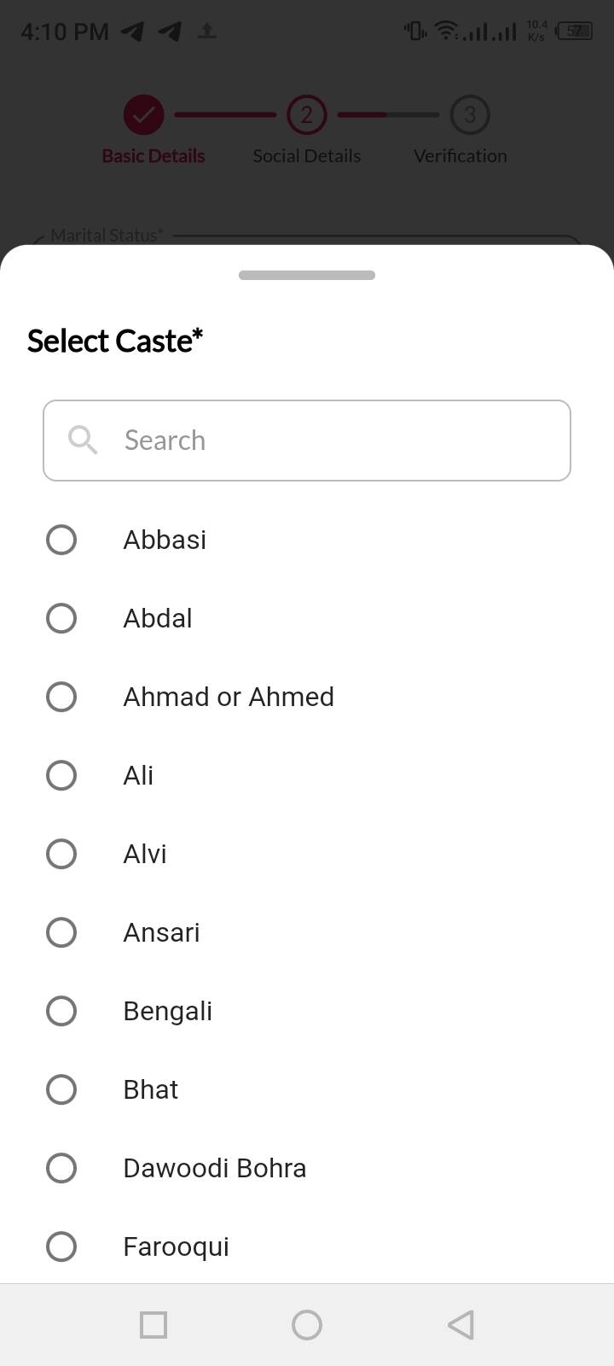The width and height of the screenshot is (614, 1366).
Task: Open recent apps square icon
Action: [153, 1325]
